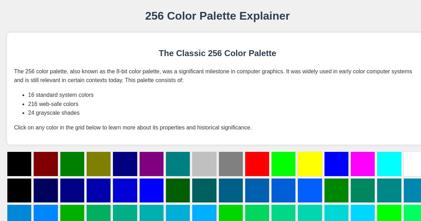Select the yellow color swatch
The image size is (421, 221).
(310, 164)
